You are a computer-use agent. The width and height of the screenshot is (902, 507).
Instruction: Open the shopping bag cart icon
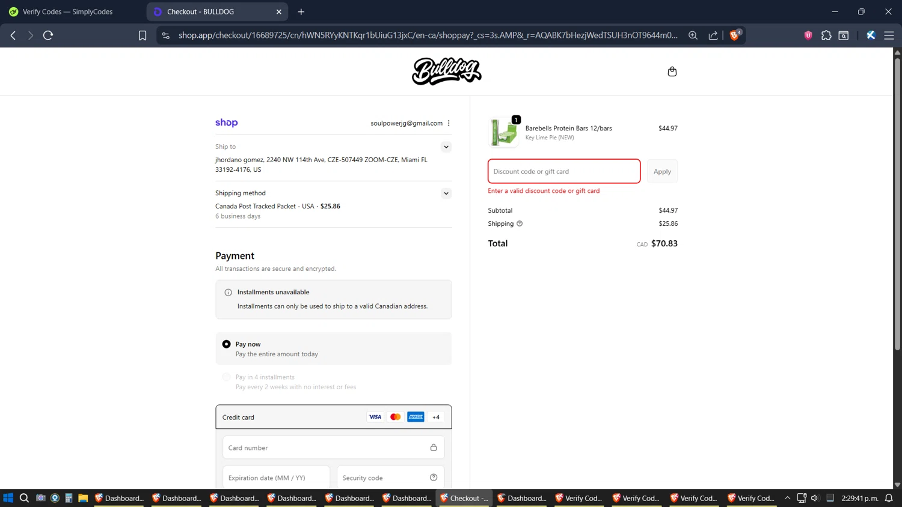672,71
